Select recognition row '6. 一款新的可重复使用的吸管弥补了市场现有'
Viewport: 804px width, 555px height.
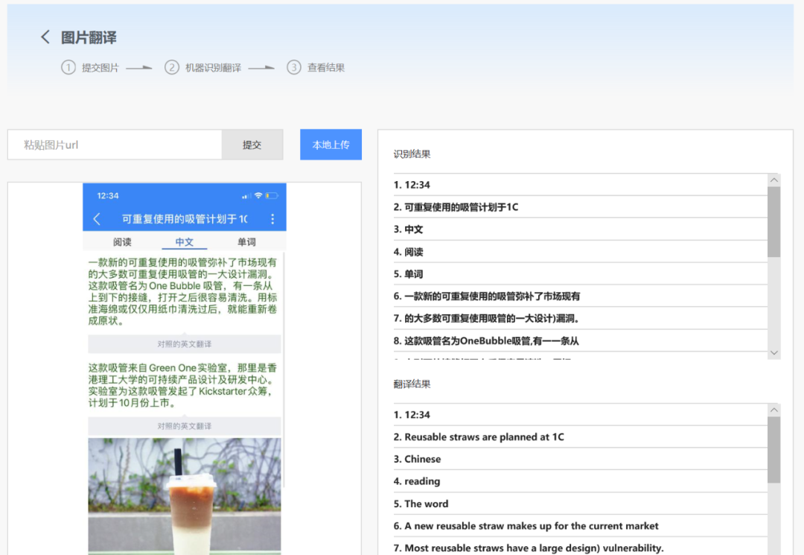click(x=581, y=296)
